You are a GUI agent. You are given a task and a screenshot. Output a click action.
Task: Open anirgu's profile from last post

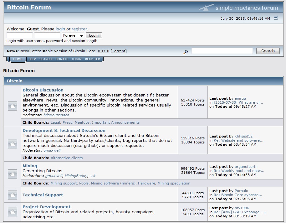240,98
